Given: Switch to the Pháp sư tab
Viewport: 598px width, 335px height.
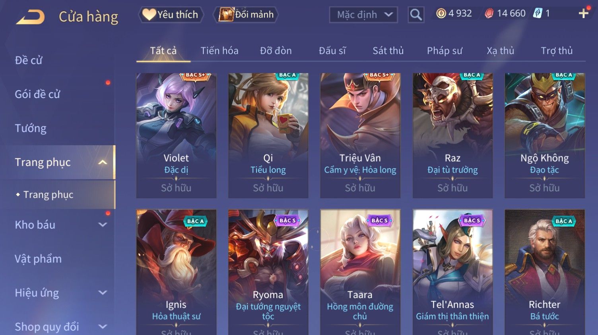Looking at the screenshot, I should [x=445, y=51].
